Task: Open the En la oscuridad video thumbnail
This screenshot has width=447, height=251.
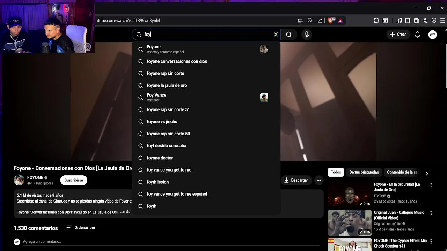Action: pyautogui.click(x=350, y=195)
